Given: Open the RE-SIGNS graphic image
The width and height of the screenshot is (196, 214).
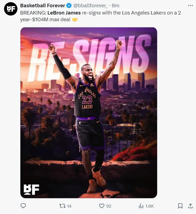Looking at the screenshot, I should pos(89,113).
